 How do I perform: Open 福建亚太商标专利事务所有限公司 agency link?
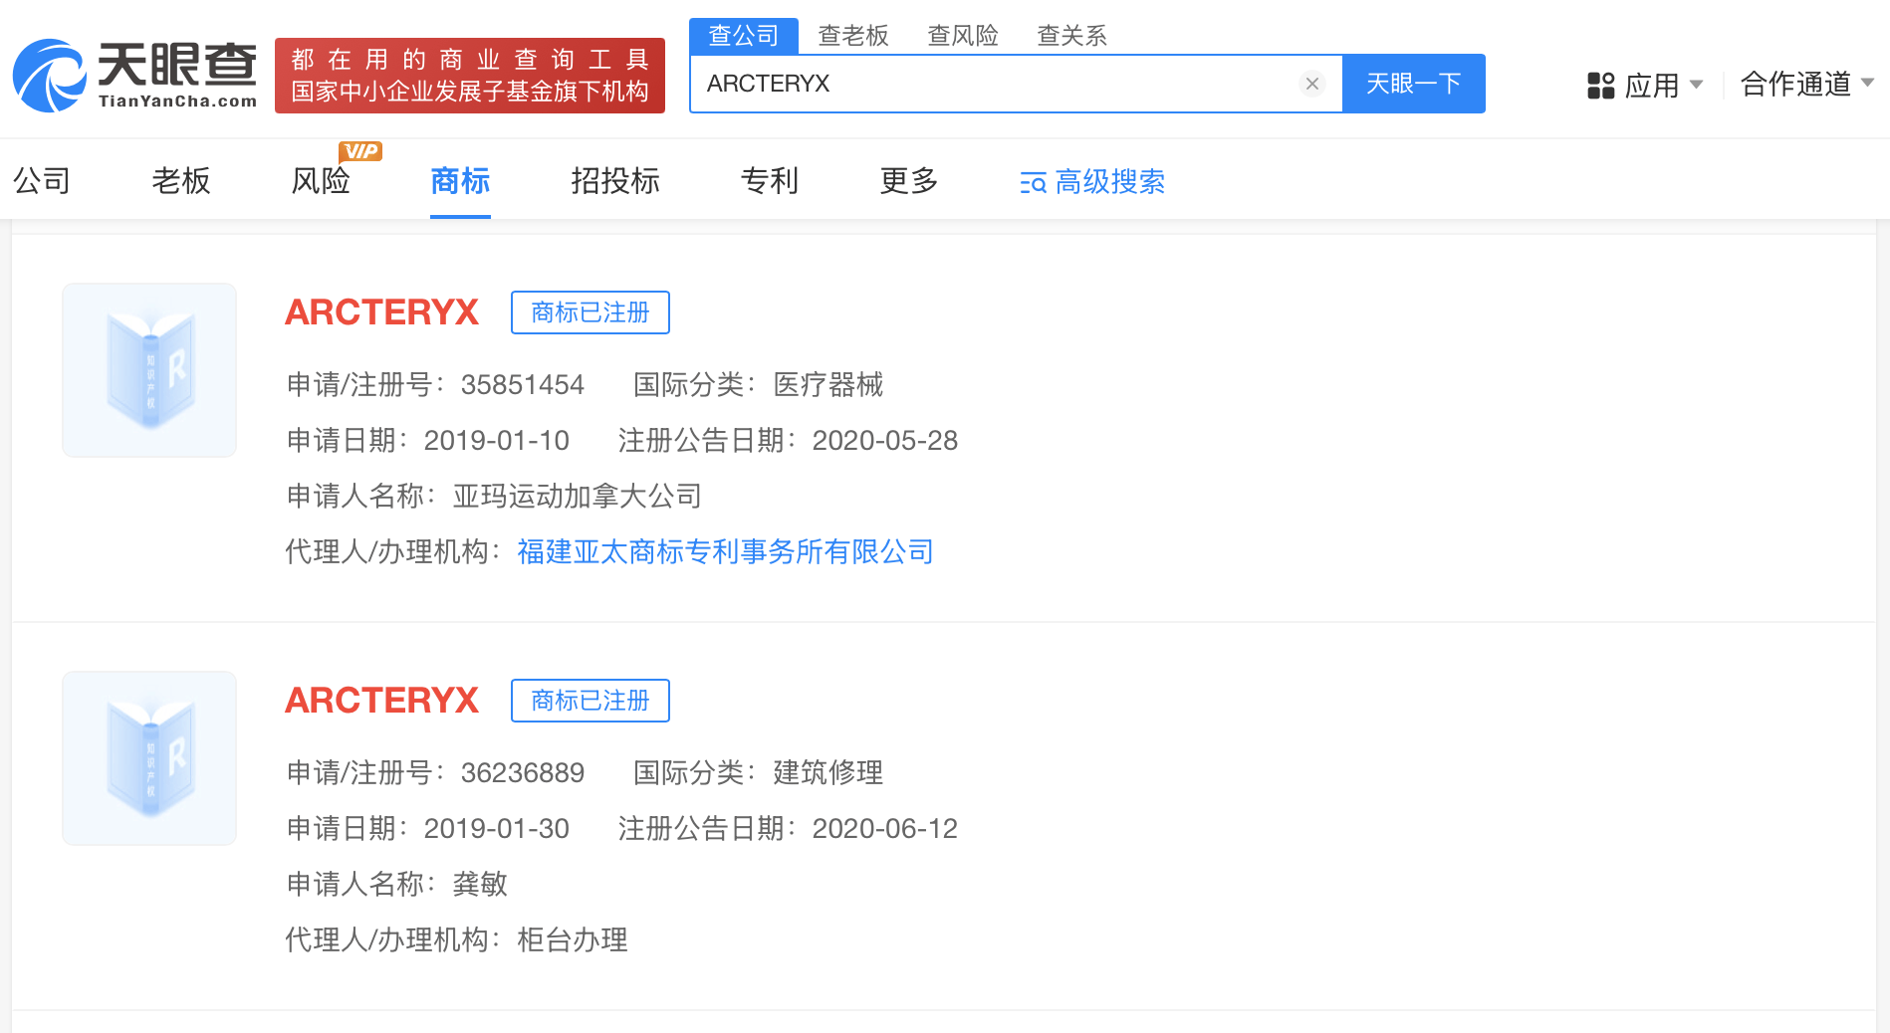725,551
